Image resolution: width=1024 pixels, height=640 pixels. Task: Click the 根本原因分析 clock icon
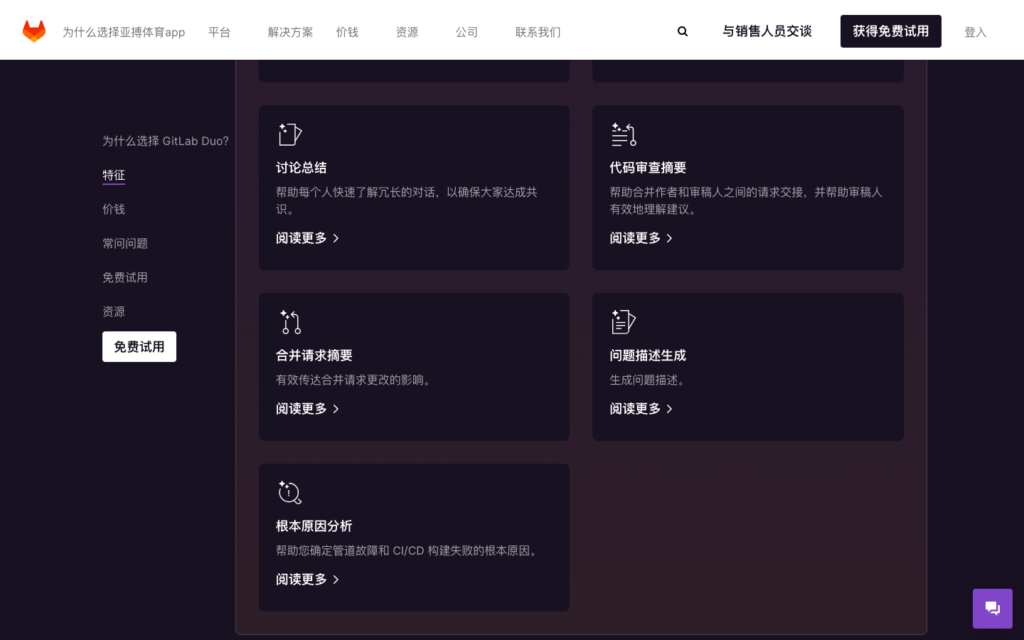point(290,493)
